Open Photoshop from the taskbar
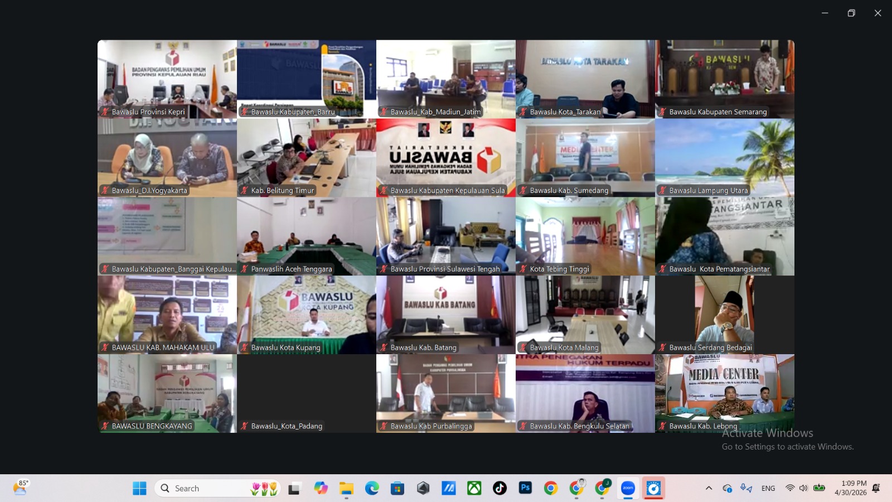This screenshot has width=892, height=502. point(525,489)
